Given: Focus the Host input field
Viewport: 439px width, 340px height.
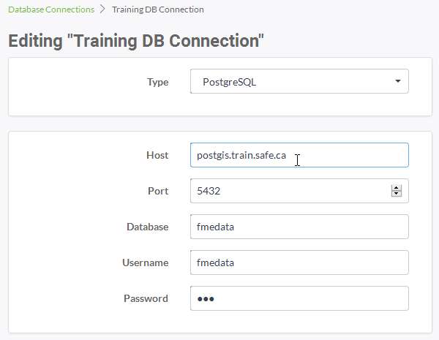Looking at the screenshot, I should click(299, 155).
